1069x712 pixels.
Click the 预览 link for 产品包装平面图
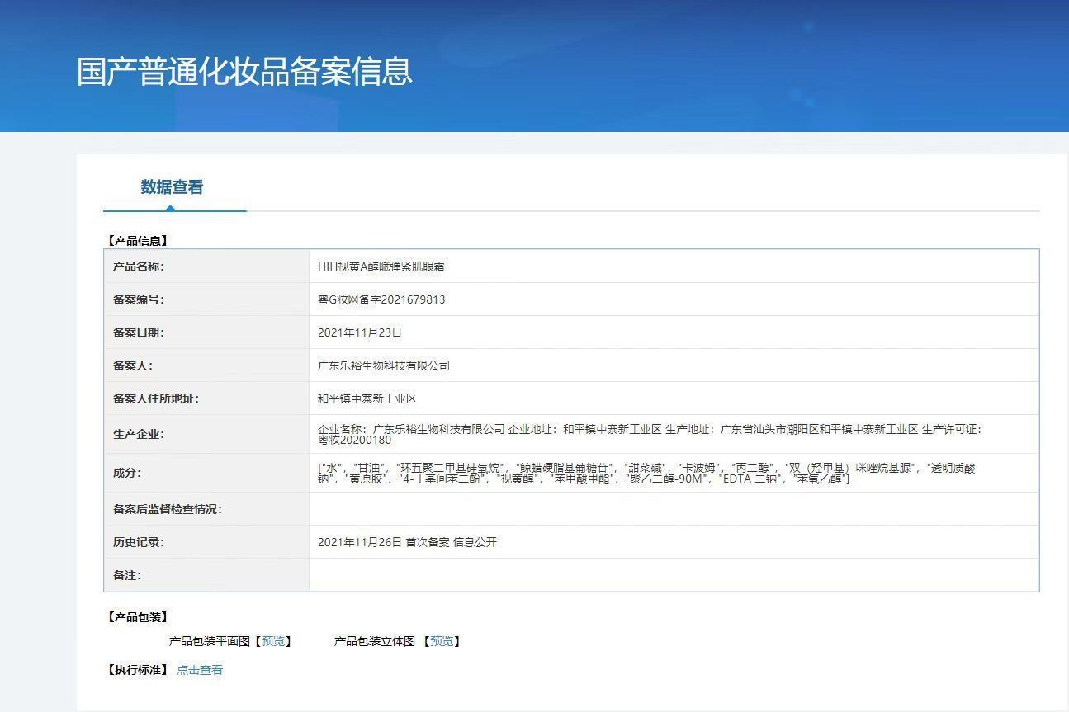273,641
